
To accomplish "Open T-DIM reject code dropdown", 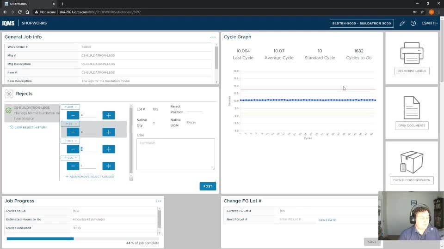I will (70, 107).
